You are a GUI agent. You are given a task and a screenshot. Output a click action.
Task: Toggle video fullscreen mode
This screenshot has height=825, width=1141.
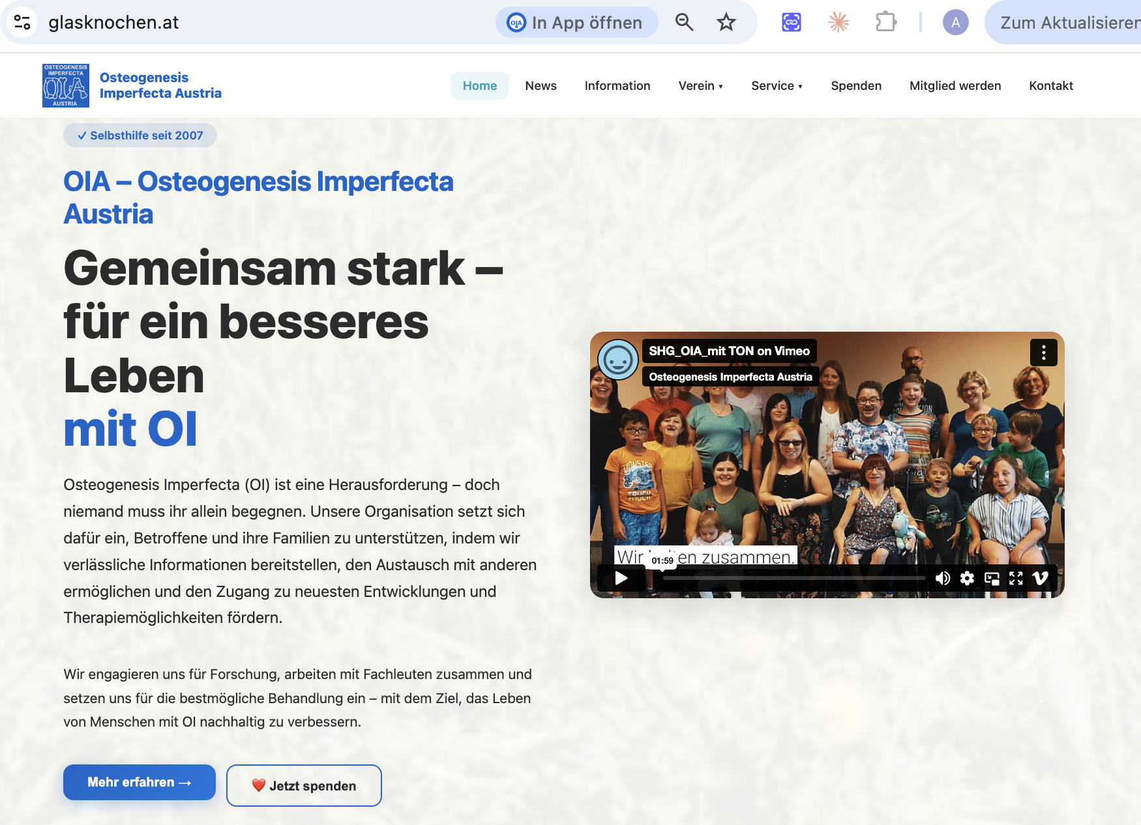point(1016,578)
